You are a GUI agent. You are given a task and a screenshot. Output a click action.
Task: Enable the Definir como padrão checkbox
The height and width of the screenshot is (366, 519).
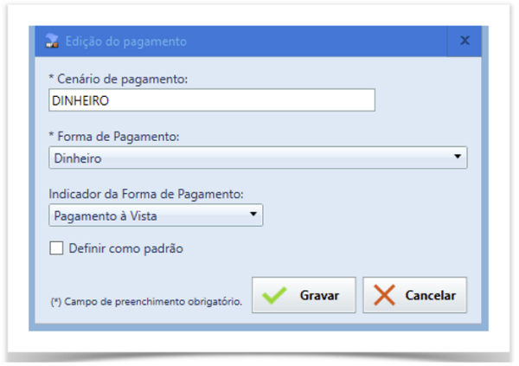pyautogui.click(x=57, y=249)
